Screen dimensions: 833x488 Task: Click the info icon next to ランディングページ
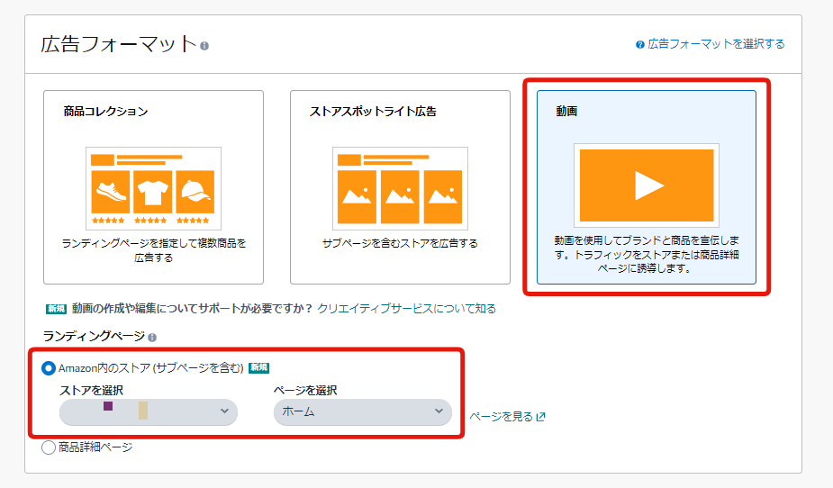point(152,338)
